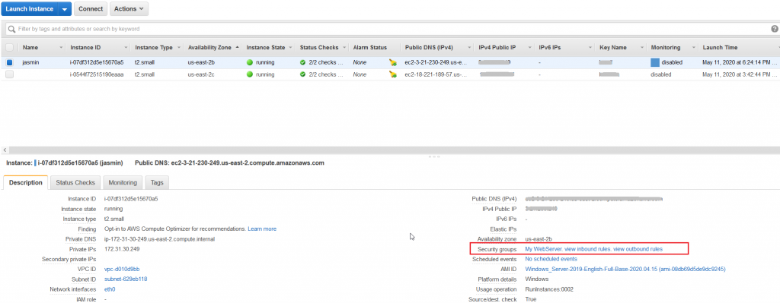Open the Instance ID column filter arrow
Screen dimensions: 780x303
tap(126, 48)
